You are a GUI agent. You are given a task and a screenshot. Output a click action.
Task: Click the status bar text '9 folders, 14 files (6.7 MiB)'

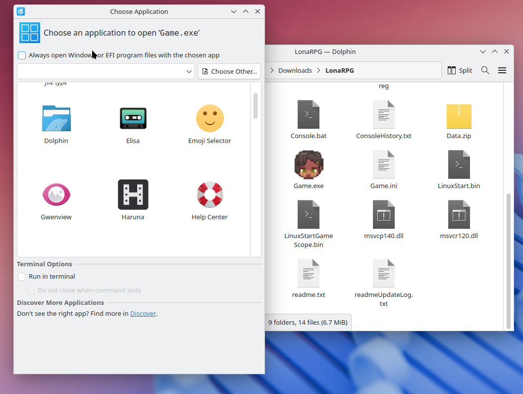pos(308,322)
